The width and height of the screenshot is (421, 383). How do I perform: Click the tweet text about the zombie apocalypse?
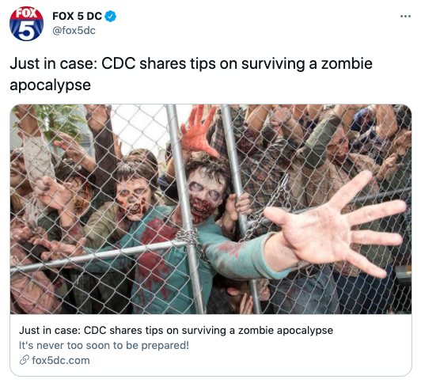(x=191, y=74)
